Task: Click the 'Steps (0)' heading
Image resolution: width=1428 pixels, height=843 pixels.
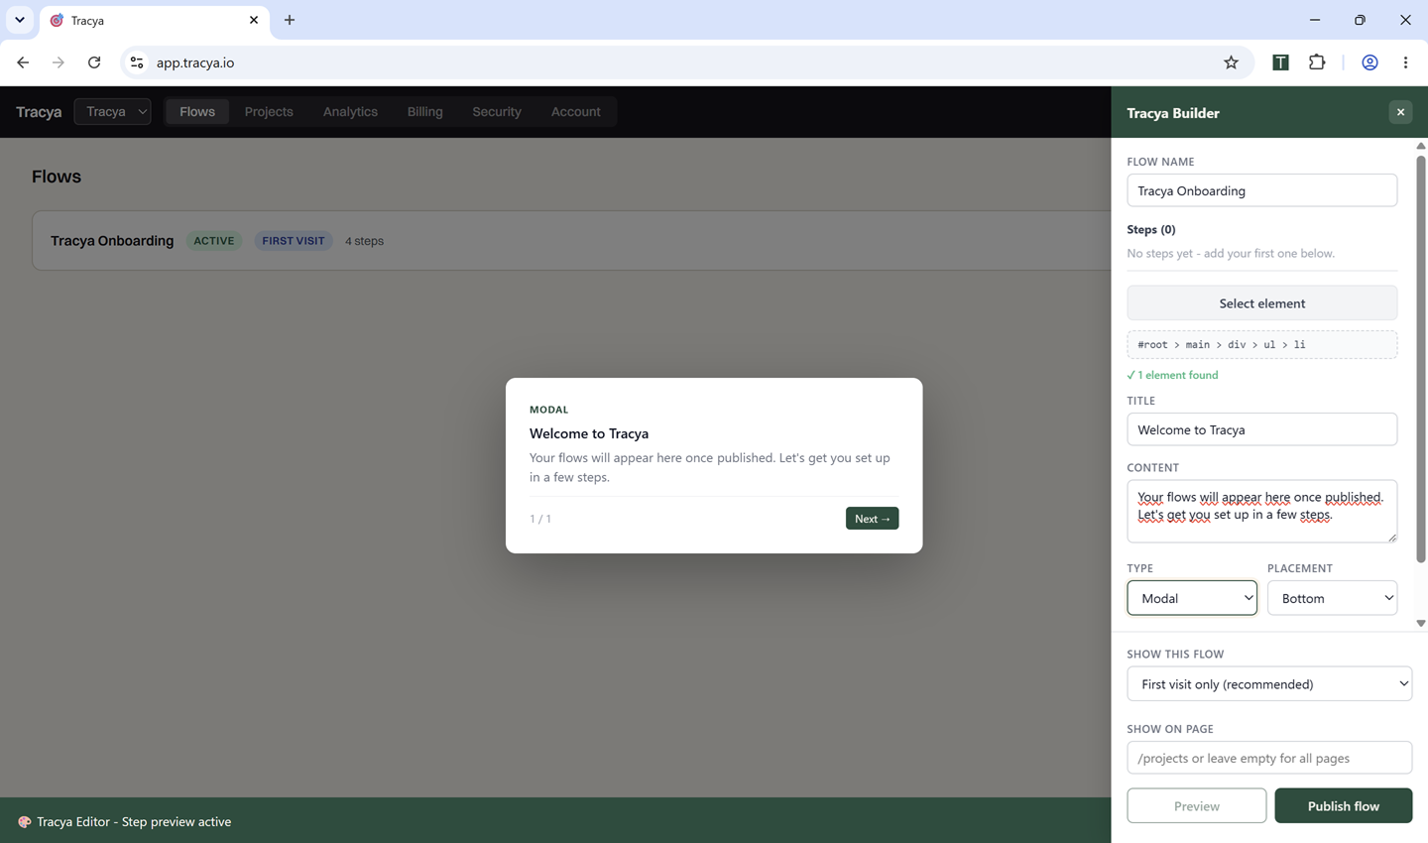Action: click(1151, 229)
